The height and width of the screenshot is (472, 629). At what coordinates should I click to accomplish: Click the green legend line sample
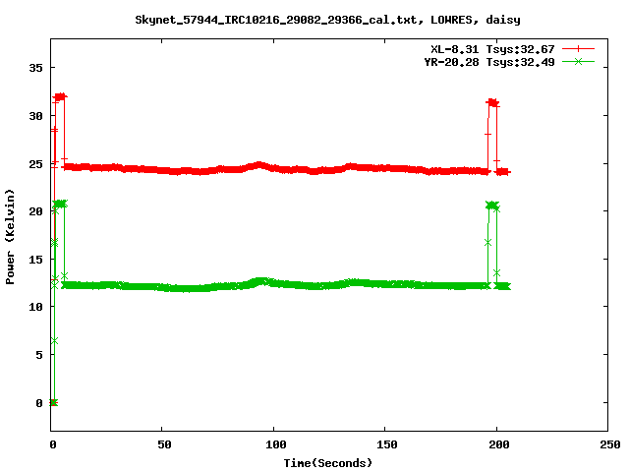pyautogui.click(x=578, y=61)
